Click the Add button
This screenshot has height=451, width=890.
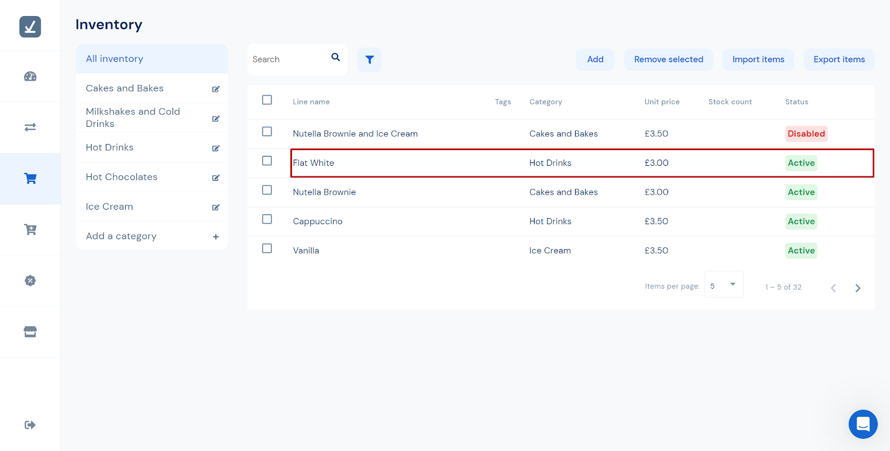coord(595,60)
